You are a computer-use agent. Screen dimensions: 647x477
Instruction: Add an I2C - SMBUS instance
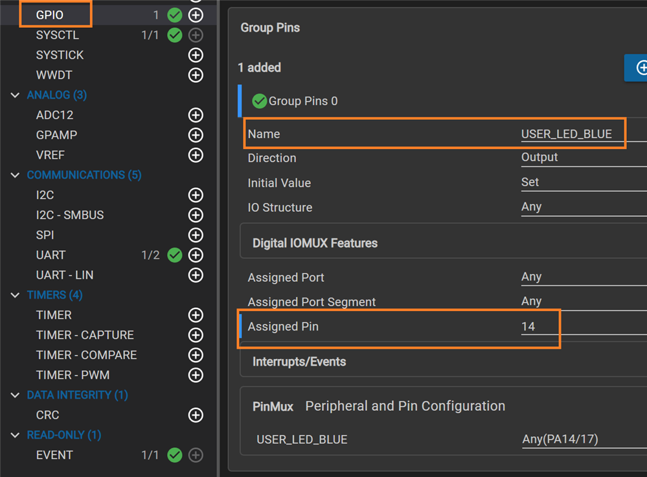point(196,215)
